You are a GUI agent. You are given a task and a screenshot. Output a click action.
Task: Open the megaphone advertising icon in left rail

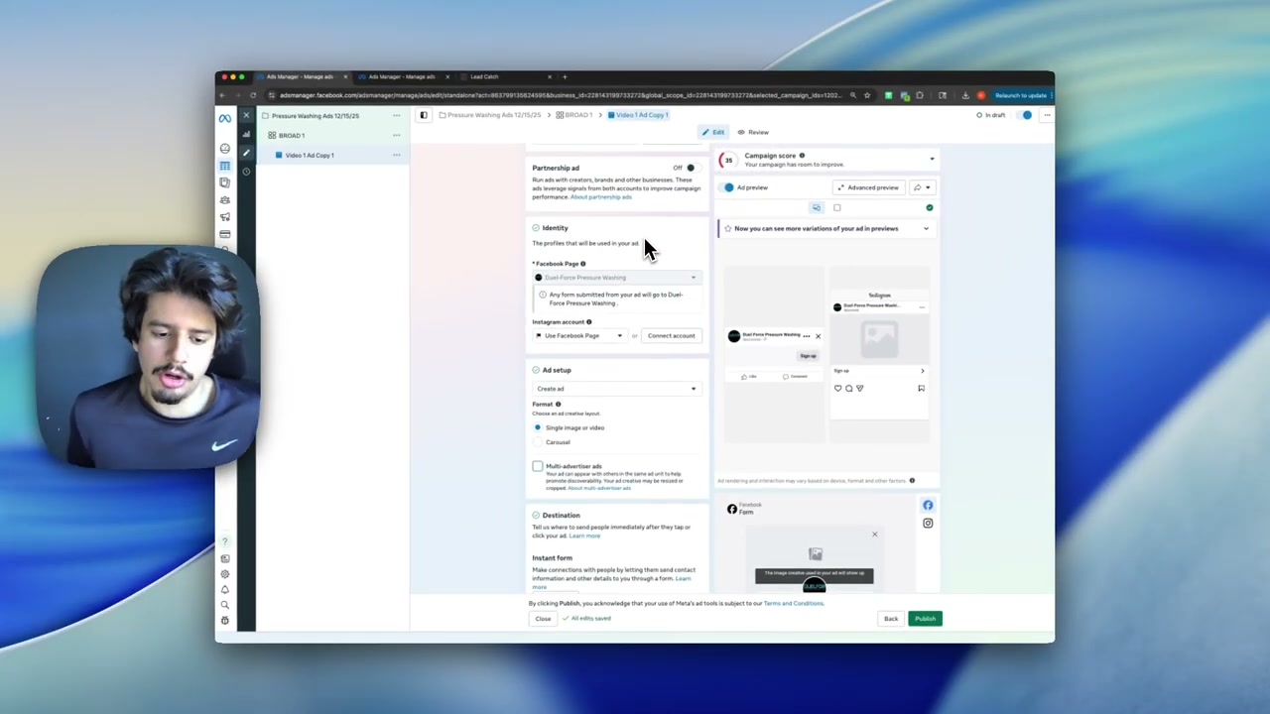tap(225, 217)
